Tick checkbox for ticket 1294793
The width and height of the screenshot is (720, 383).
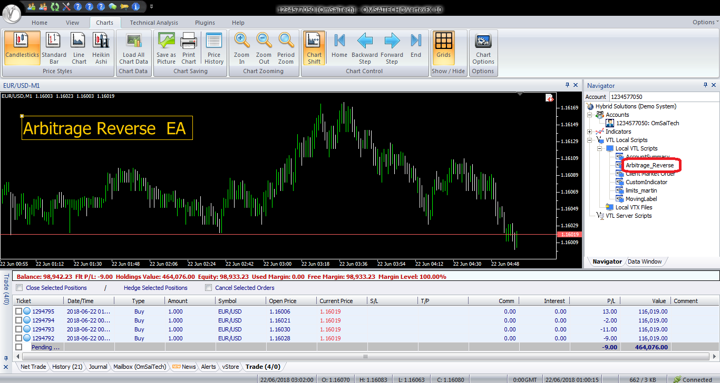click(x=19, y=329)
